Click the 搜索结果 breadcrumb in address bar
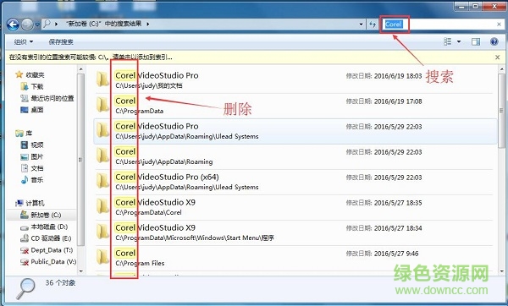 103,24
